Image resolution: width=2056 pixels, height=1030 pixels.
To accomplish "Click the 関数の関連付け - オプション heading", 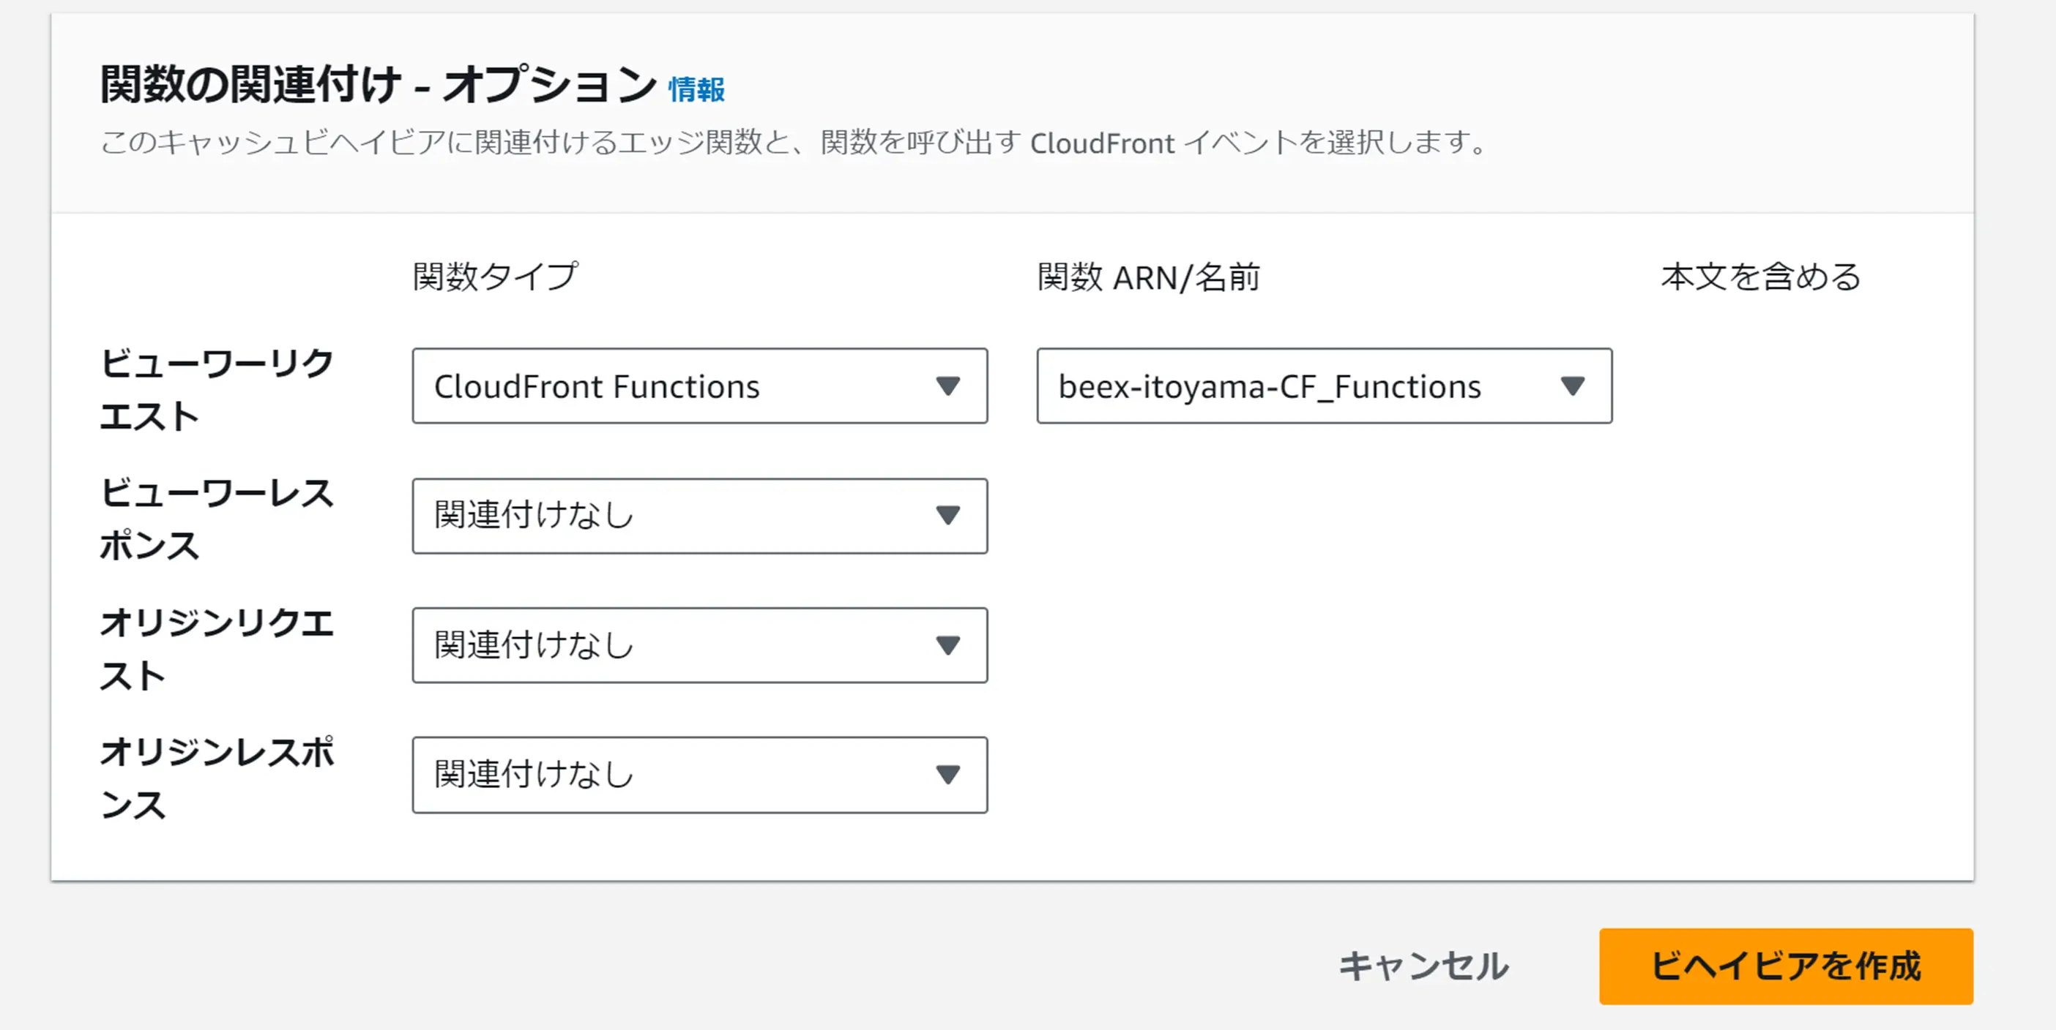I will (378, 85).
